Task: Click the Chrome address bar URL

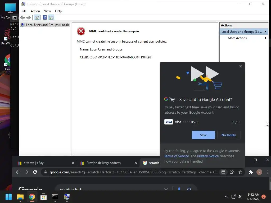Action: pos(134,172)
